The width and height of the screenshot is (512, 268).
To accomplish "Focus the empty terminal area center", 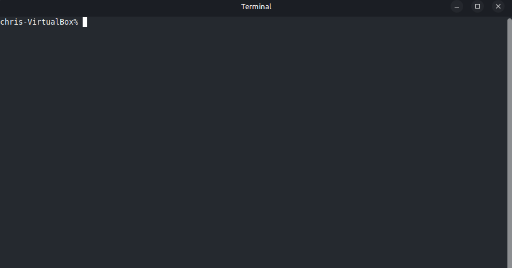I will click(x=253, y=142).
